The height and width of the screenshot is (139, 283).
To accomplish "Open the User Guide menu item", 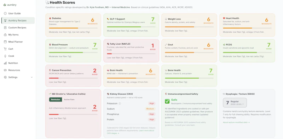I will pos(18,13).
